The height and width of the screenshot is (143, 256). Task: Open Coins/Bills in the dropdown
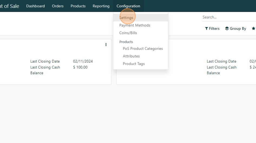tap(128, 33)
